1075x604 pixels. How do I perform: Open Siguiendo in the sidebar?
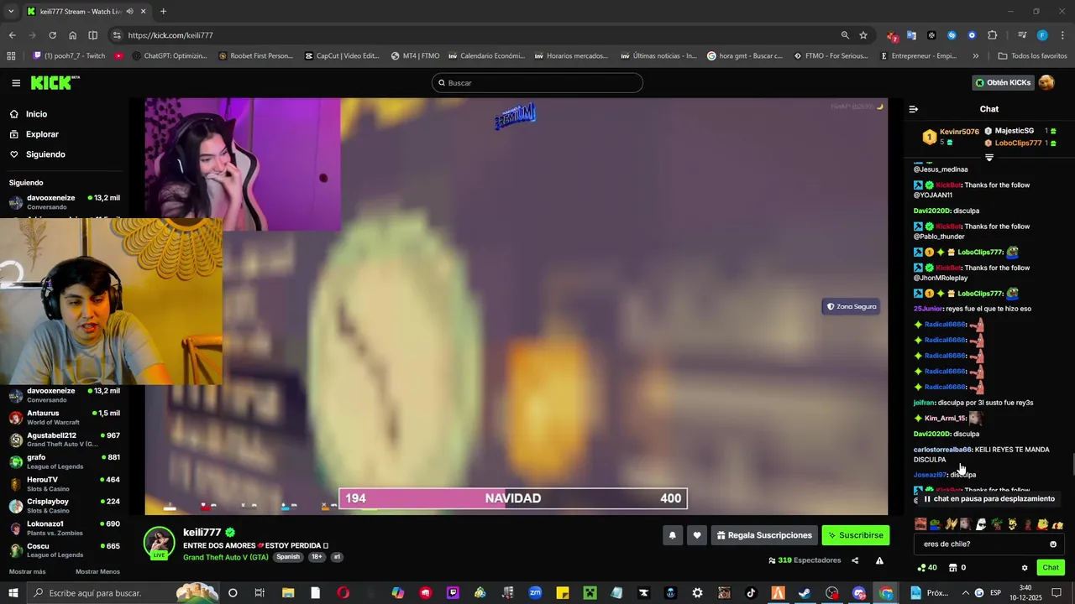coord(45,154)
